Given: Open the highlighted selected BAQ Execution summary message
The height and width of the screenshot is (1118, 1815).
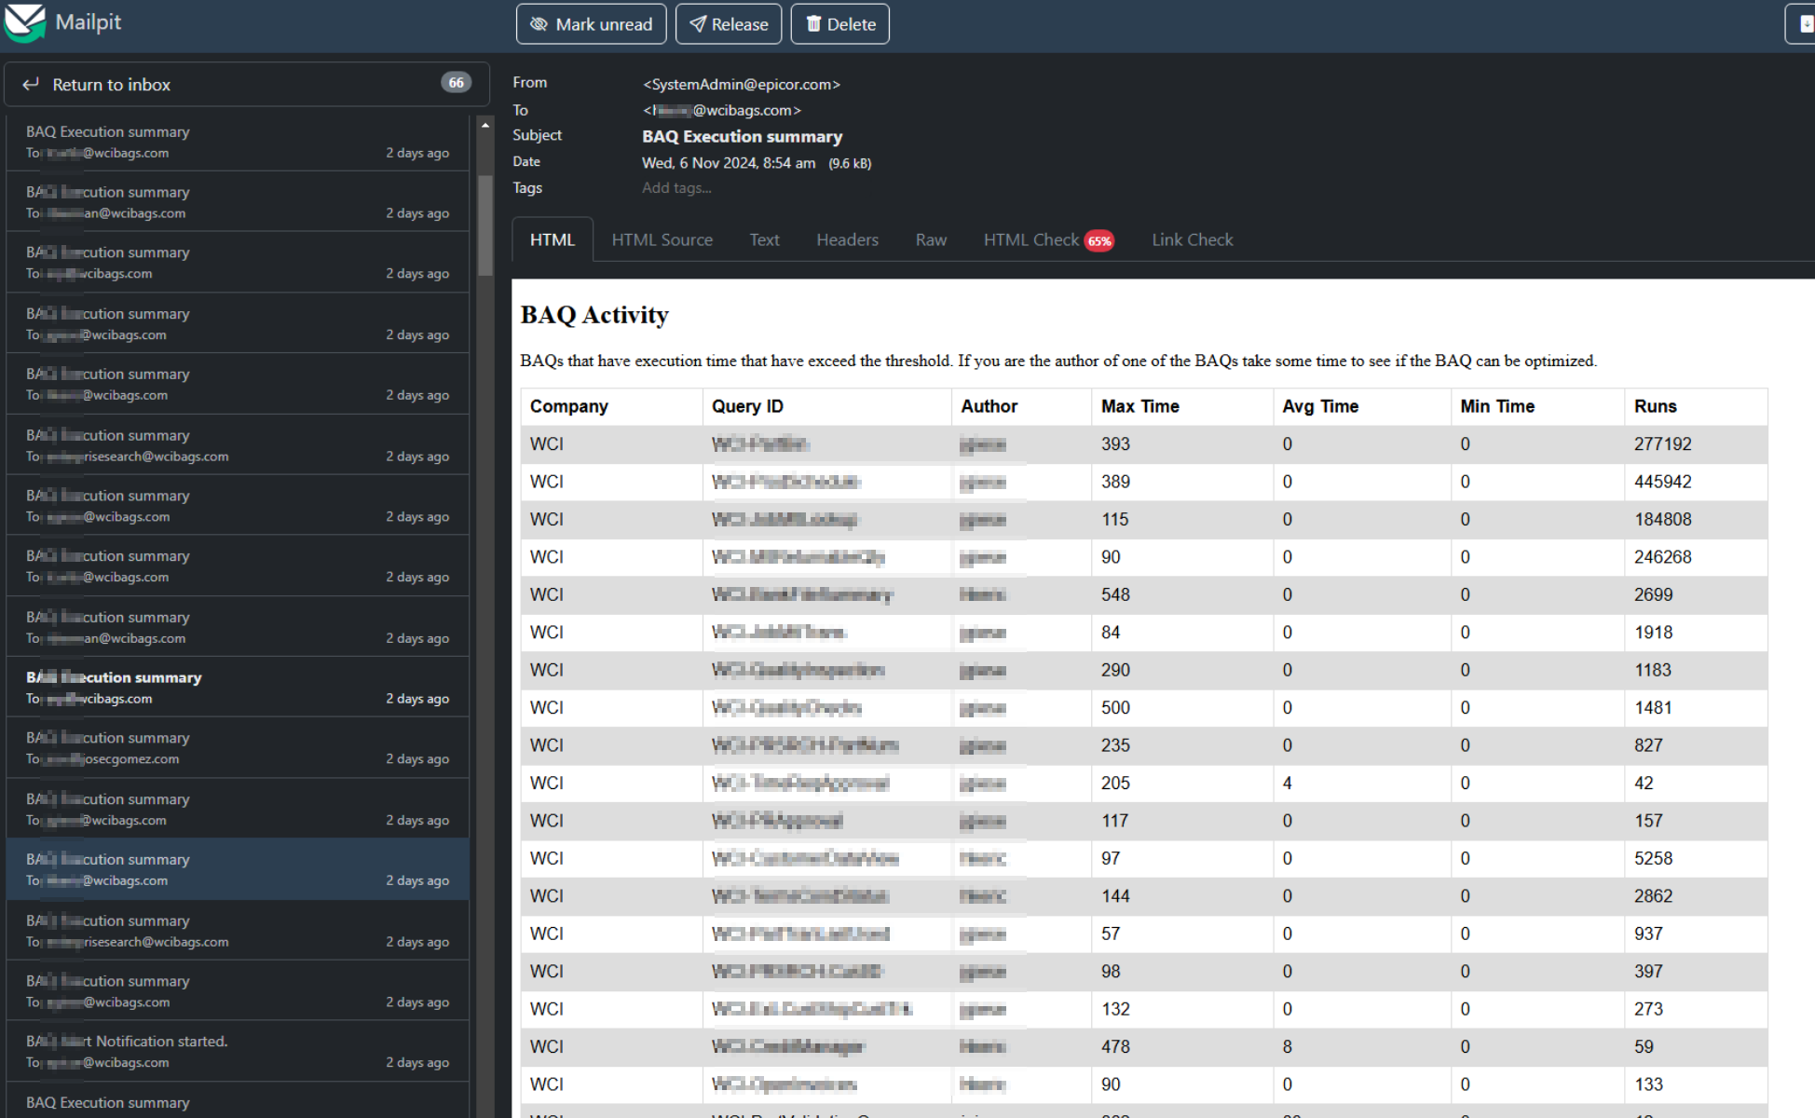Looking at the screenshot, I should 238,868.
